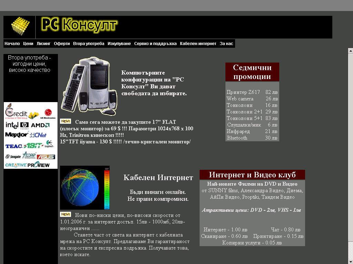Open the За нас menu item
Screen dimensions: 353x264
pos(226,44)
